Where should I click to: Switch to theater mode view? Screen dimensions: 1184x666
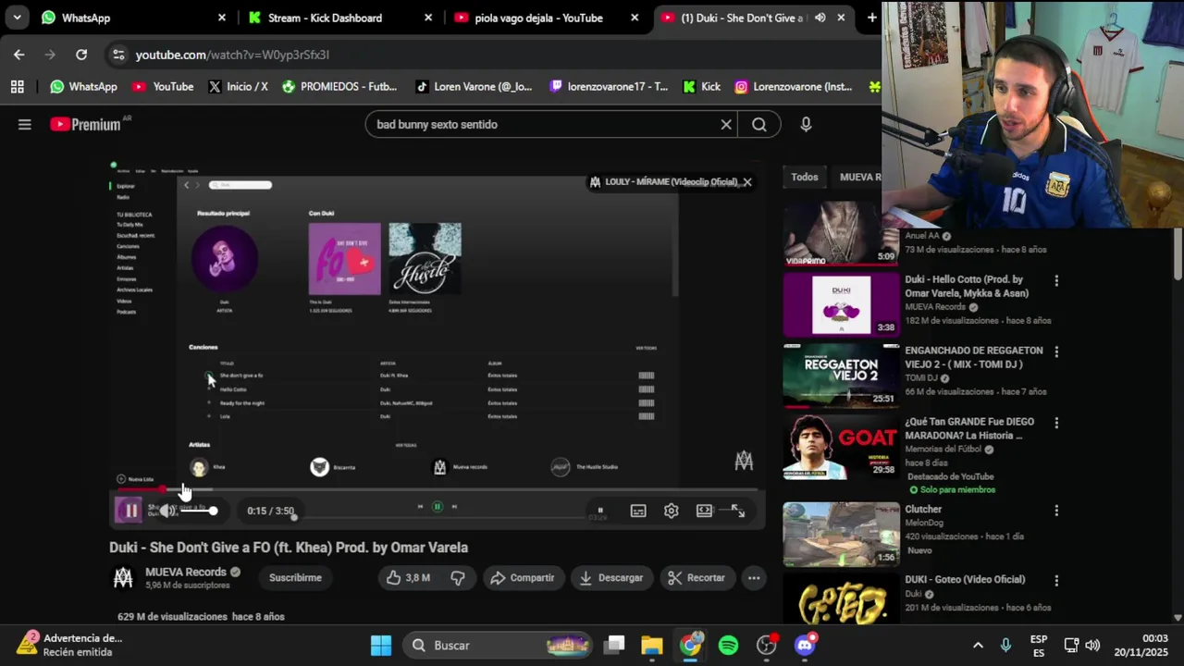coord(705,511)
